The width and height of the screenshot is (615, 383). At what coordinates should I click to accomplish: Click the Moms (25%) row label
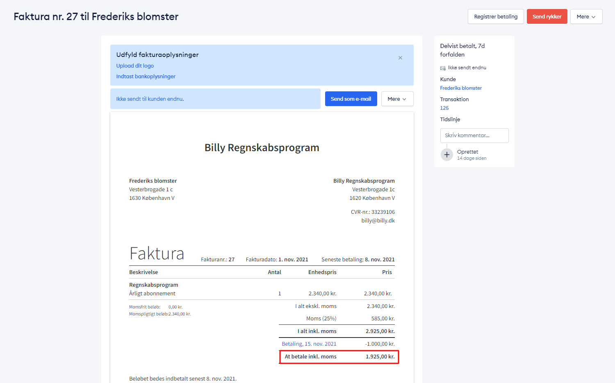pyautogui.click(x=321, y=318)
